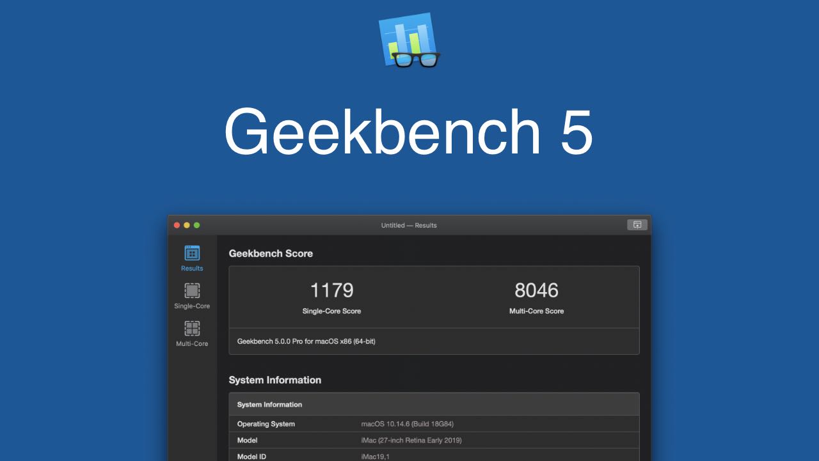The image size is (819, 461).
Task: Click the red close window button
Action: [x=177, y=225]
